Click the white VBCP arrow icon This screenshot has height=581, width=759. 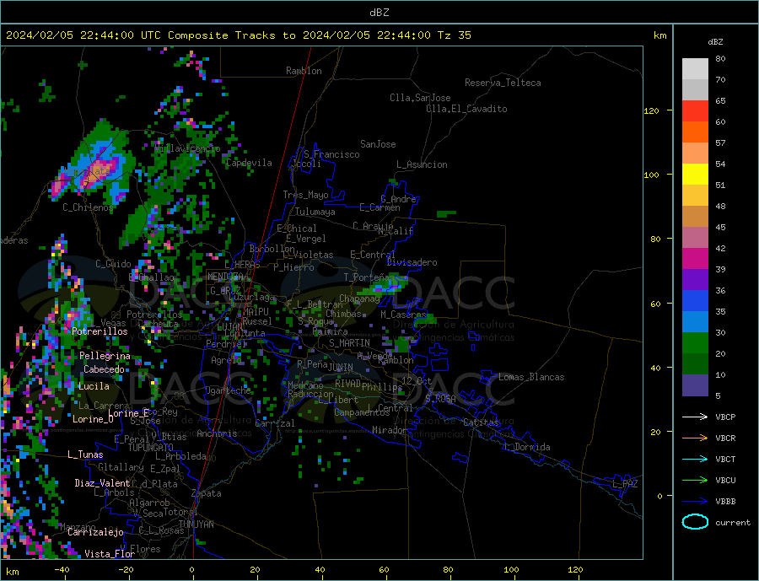click(x=695, y=417)
